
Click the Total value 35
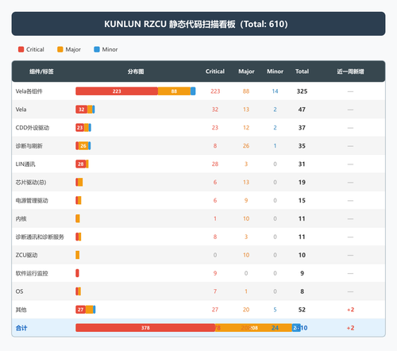click(x=302, y=146)
